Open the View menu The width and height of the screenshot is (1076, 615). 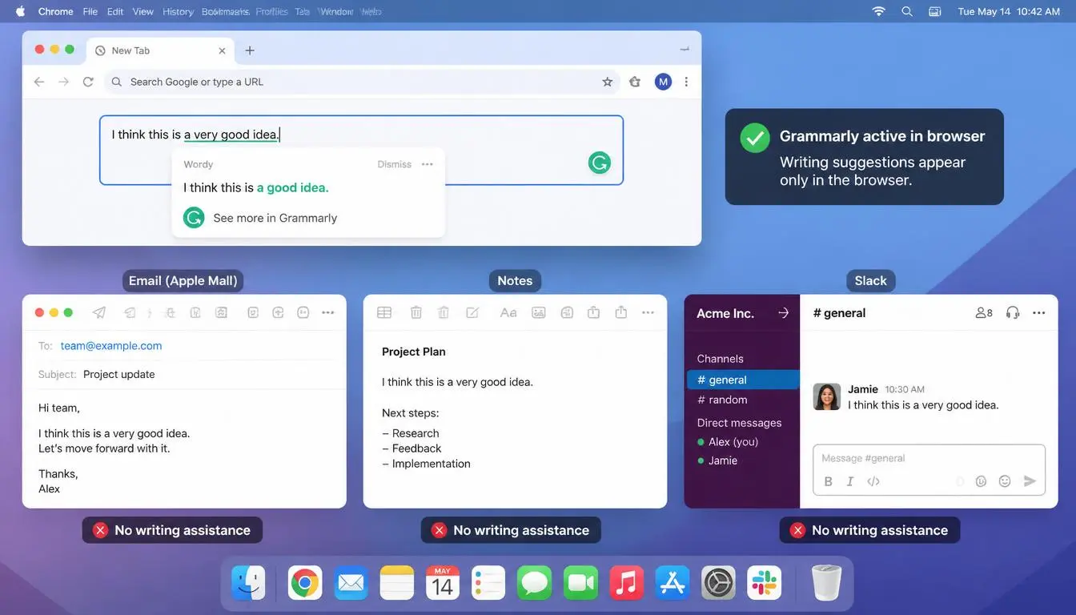click(143, 11)
